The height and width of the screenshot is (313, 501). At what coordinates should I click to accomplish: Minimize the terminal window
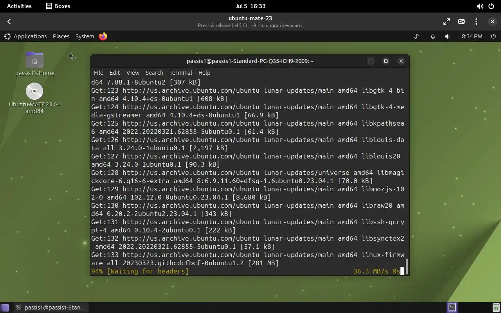click(x=371, y=61)
